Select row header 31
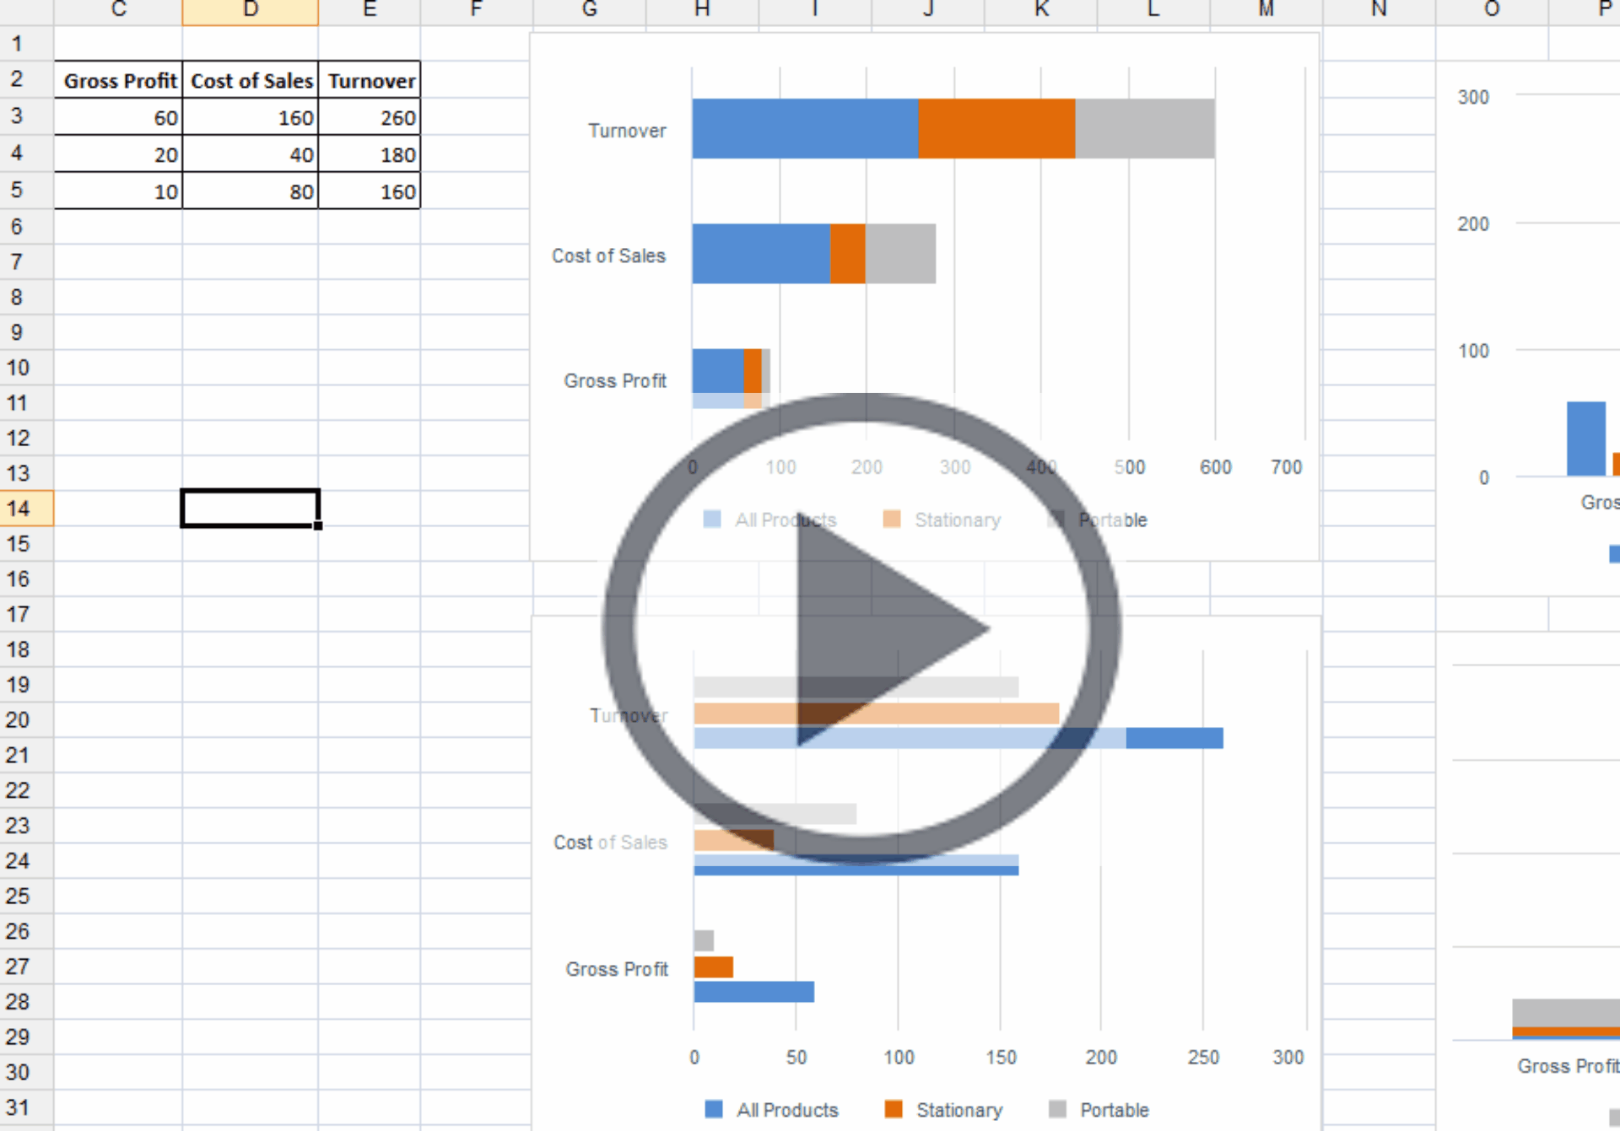 (26, 1107)
